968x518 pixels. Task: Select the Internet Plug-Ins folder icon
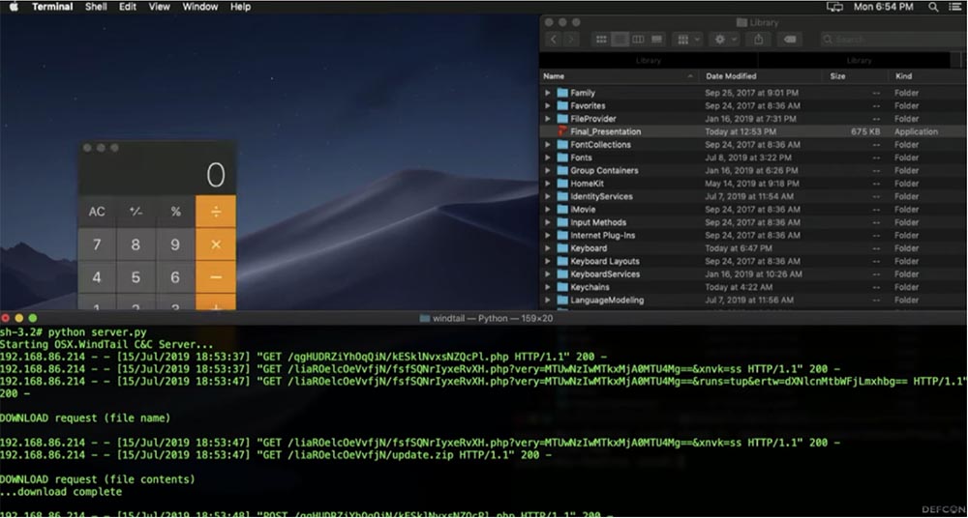561,236
